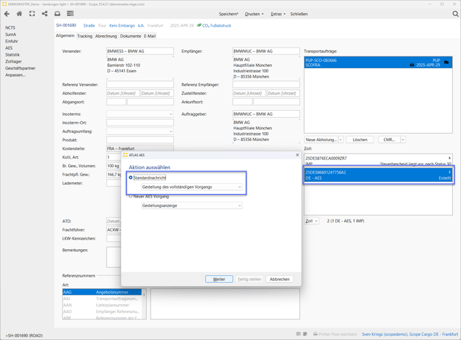Image resolution: width=461 pixels, height=340 pixels.
Task: Click the Neue Abholung button
Action: 321,140
